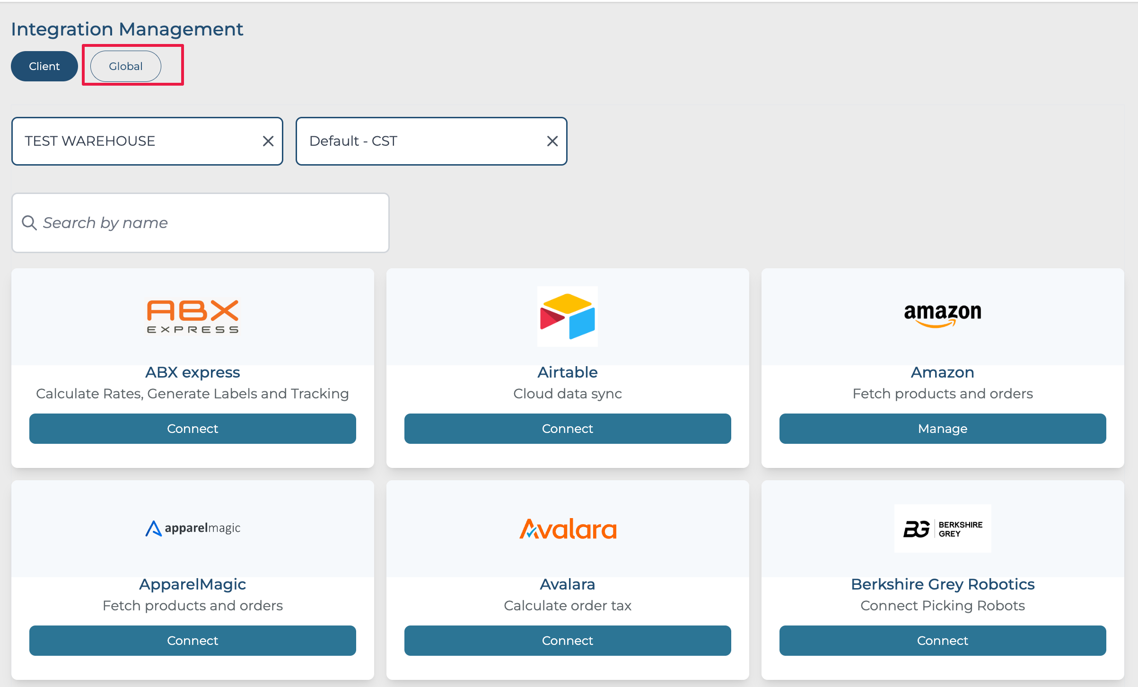The image size is (1138, 687).
Task: Connect the Airtable integration
Action: coord(567,429)
